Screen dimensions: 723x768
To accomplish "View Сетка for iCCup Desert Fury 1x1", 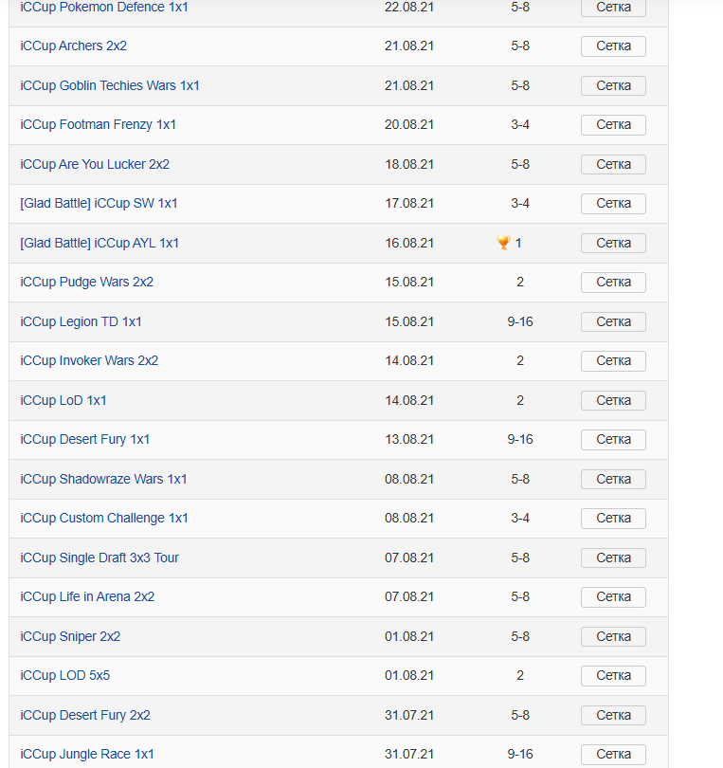I will coord(613,440).
